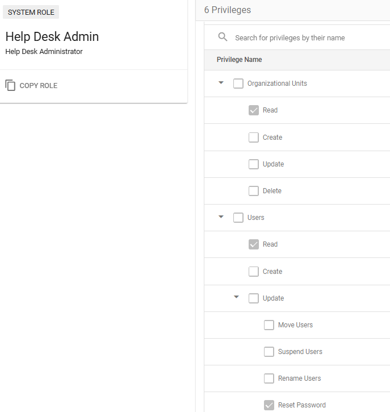
Task: Click the Reset Password checkbox
Action: pyautogui.click(x=269, y=405)
